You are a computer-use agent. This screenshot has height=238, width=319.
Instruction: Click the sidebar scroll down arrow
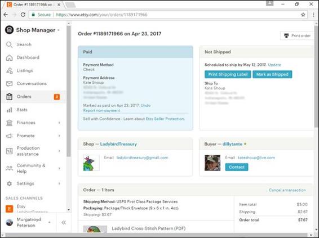(69, 209)
